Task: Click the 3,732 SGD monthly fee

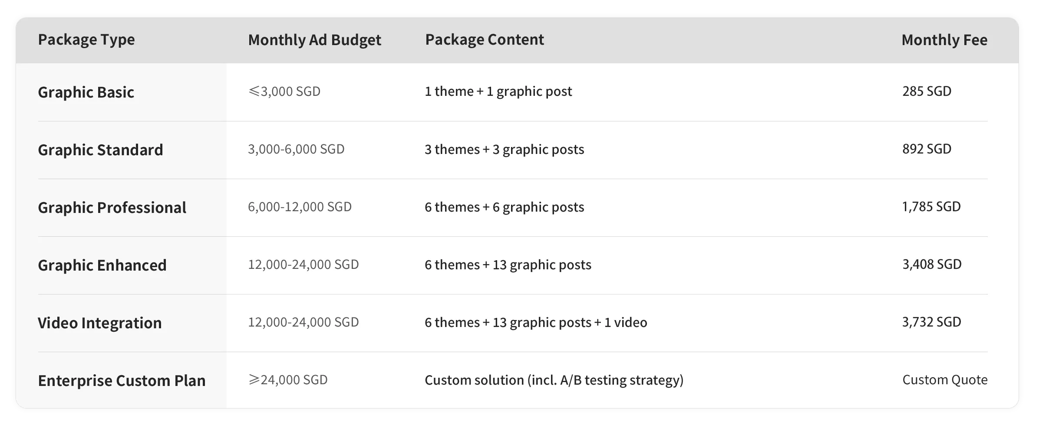Action: (931, 322)
